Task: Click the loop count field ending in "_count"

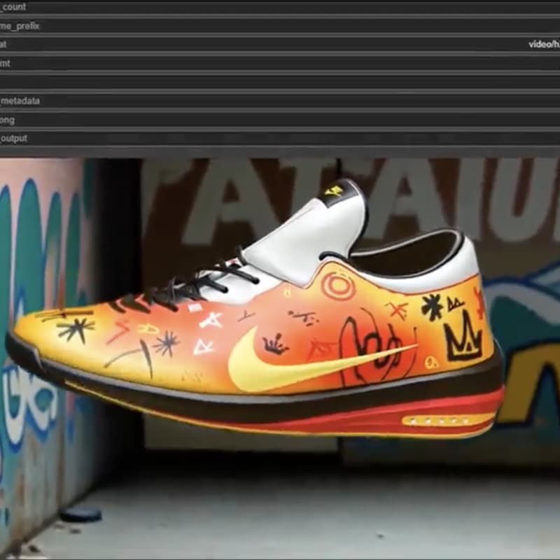Action: [x=280, y=8]
